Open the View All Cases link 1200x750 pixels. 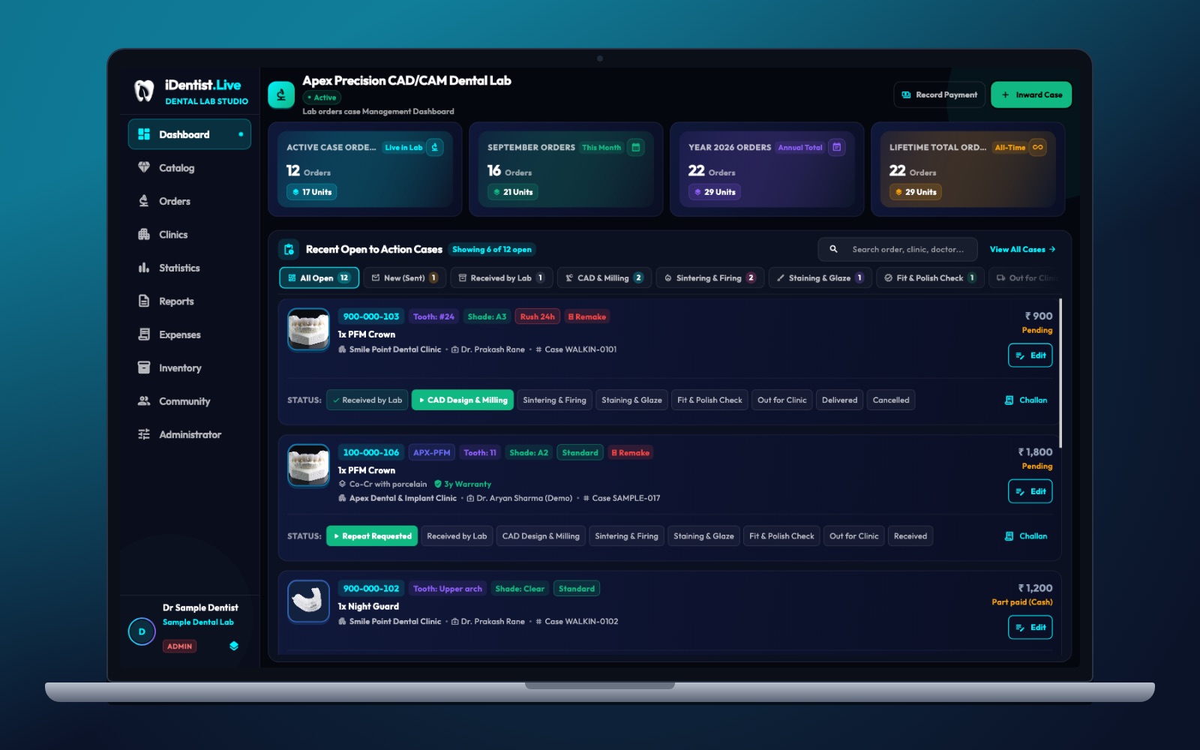tap(1022, 250)
